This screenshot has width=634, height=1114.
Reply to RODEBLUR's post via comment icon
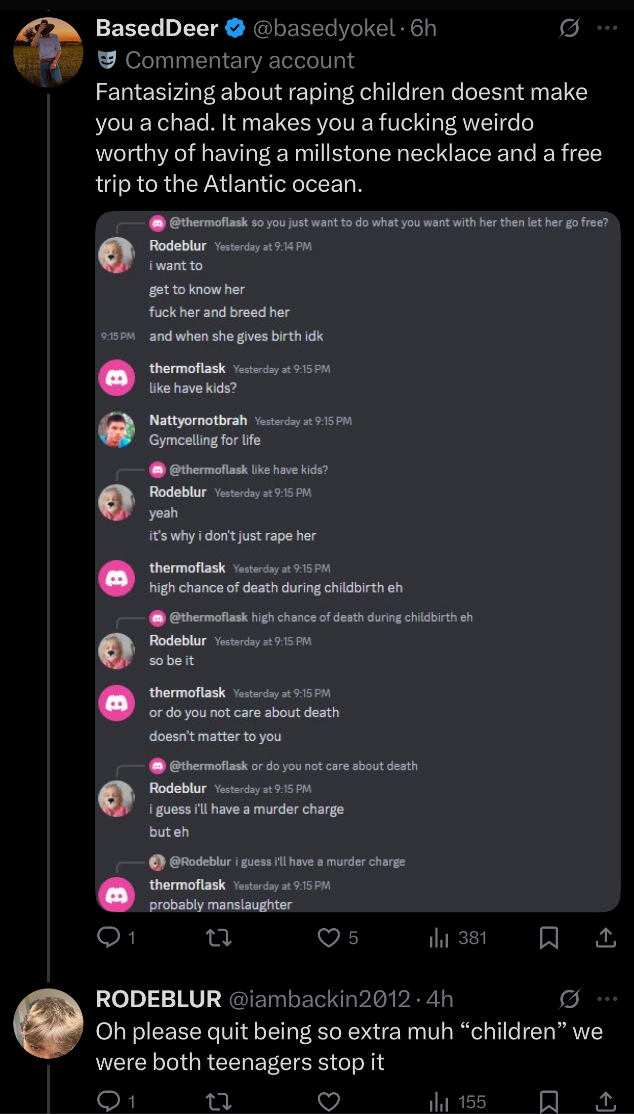coord(109,1102)
